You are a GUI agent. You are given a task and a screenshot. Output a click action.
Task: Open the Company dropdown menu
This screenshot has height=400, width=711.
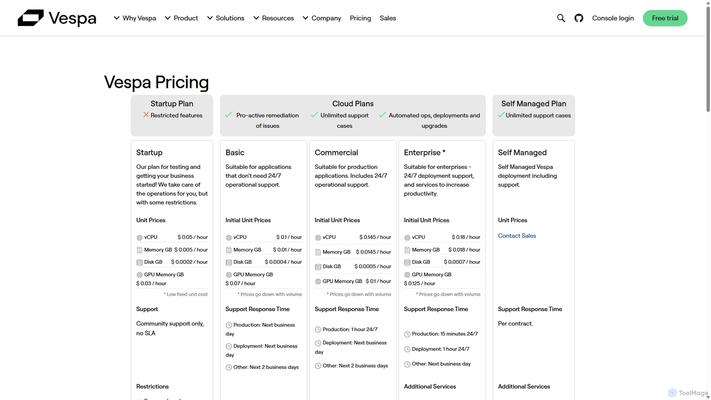click(x=322, y=18)
